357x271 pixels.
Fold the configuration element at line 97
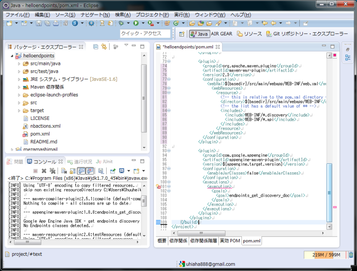[169, 168]
